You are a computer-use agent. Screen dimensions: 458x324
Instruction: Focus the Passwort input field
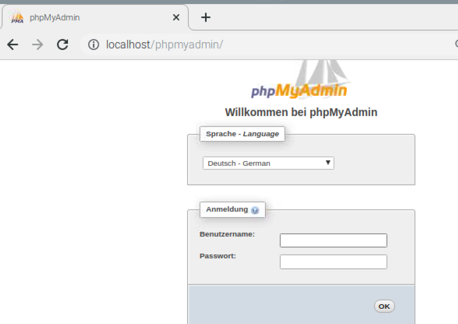tap(333, 262)
